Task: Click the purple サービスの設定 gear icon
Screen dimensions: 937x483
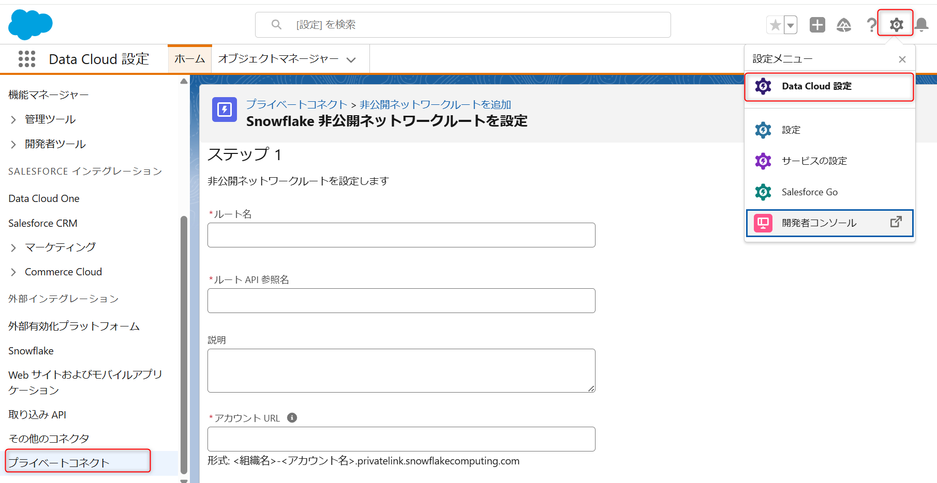Action: [x=763, y=161]
